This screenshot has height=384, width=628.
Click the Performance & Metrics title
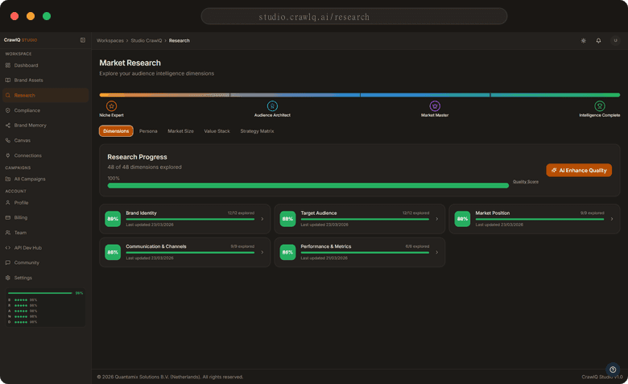[x=326, y=246]
